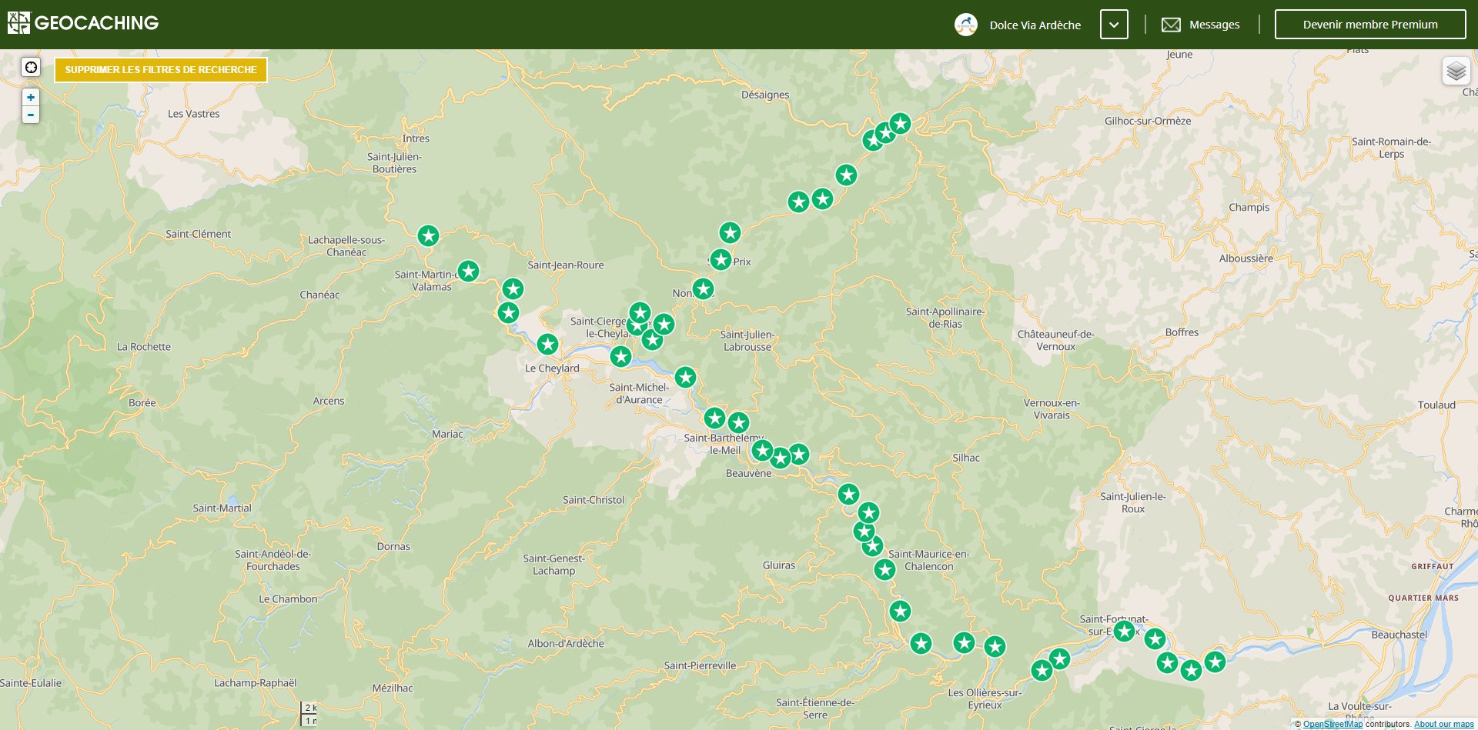Open the Dolce Via Ardèche profile avatar
Viewport: 1478px width, 730px height.
pyautogui.click(x=966, y=25)
